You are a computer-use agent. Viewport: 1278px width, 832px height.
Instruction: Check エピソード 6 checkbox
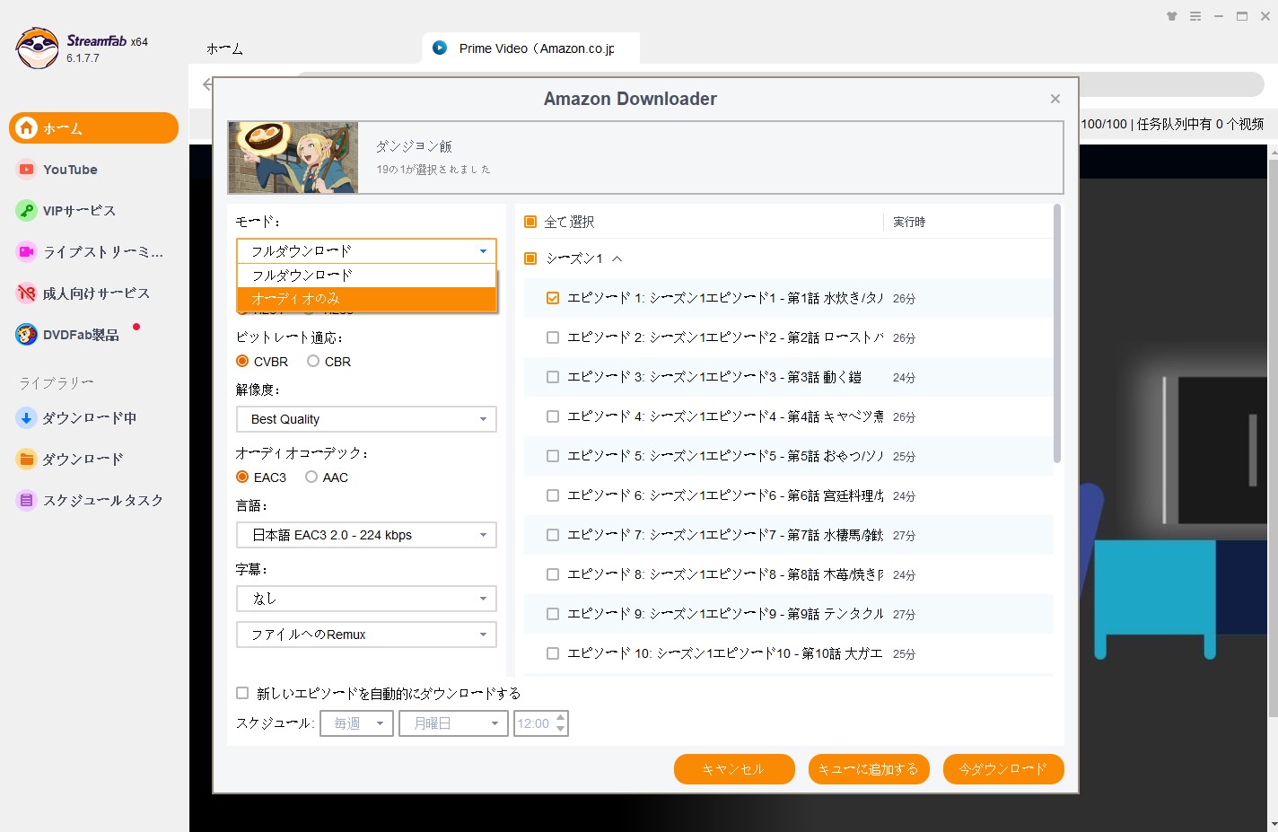coord(553,495)
